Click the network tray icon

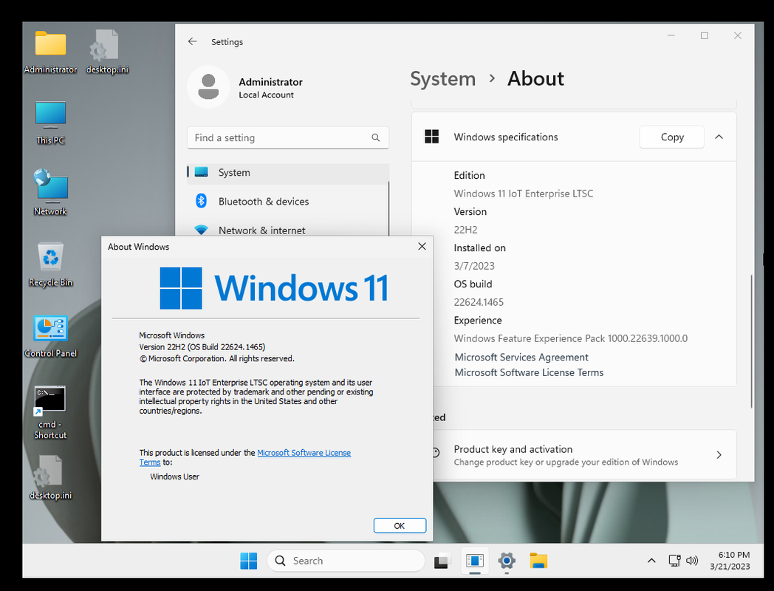click(674, 561)
